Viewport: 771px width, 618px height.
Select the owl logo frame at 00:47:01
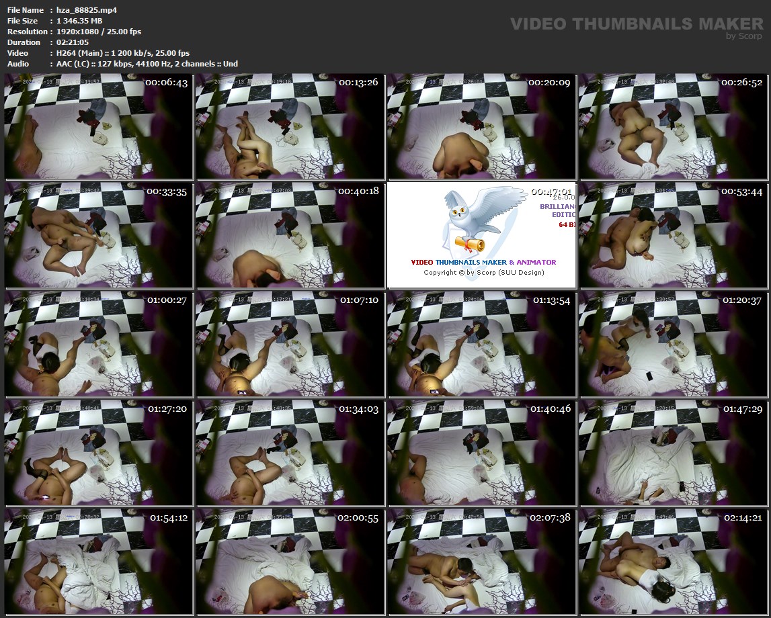click(481, 235)
